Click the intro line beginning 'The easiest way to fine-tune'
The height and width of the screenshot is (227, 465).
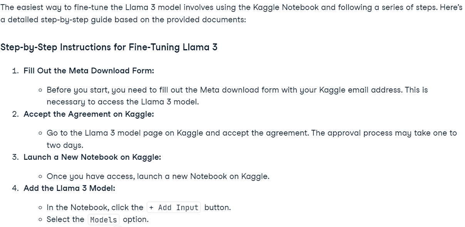[x=231, y=7]
